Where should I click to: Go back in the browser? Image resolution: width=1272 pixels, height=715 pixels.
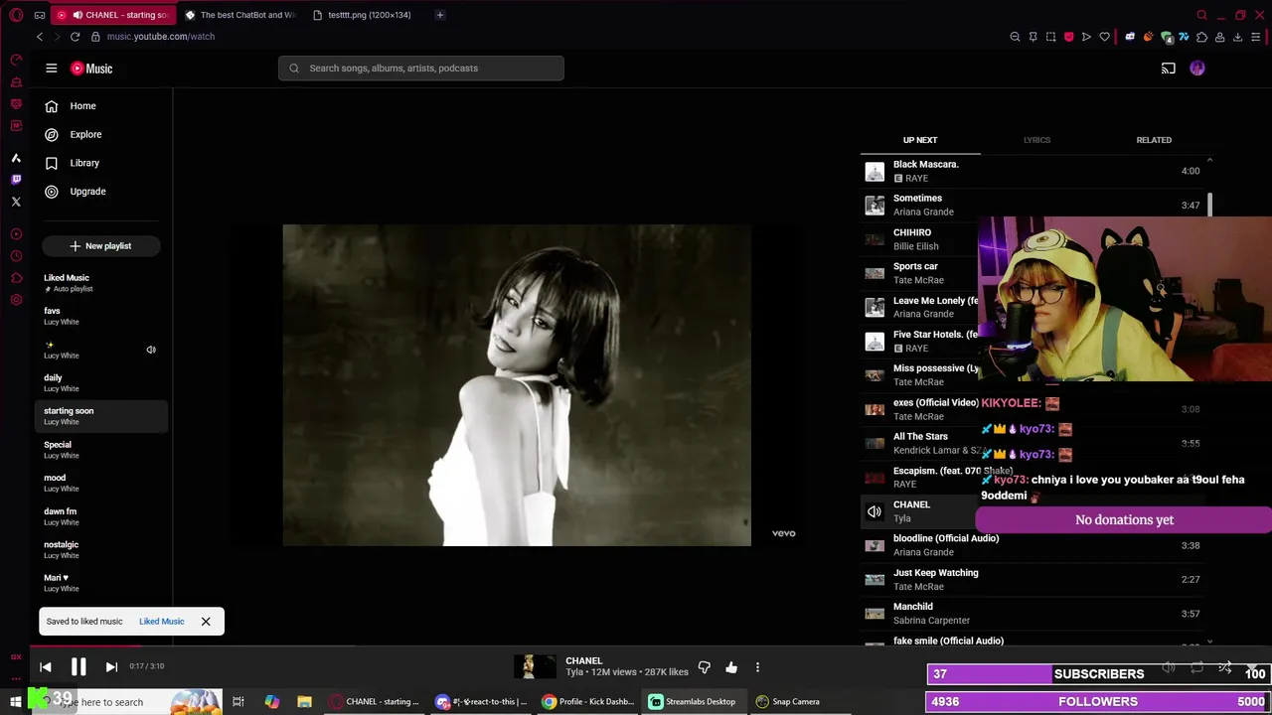coord(40,37)
